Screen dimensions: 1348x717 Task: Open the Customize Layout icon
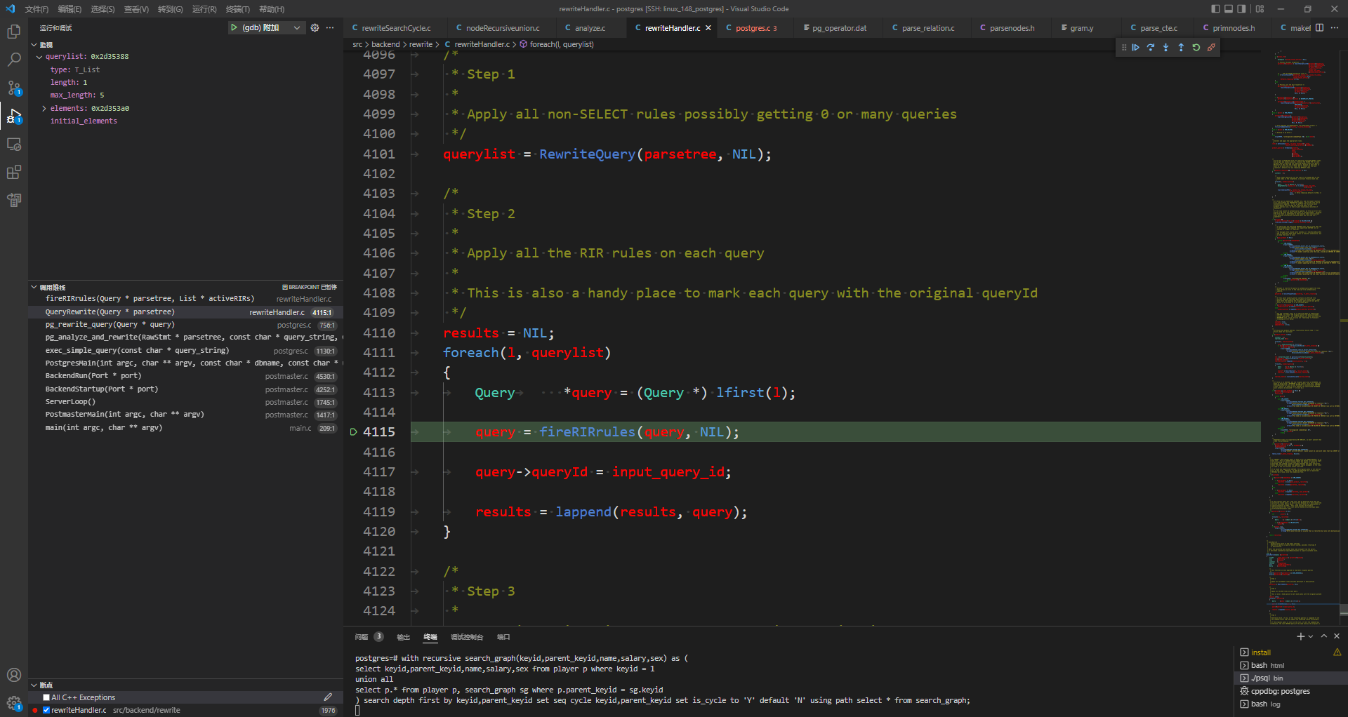click(1260, 9)
